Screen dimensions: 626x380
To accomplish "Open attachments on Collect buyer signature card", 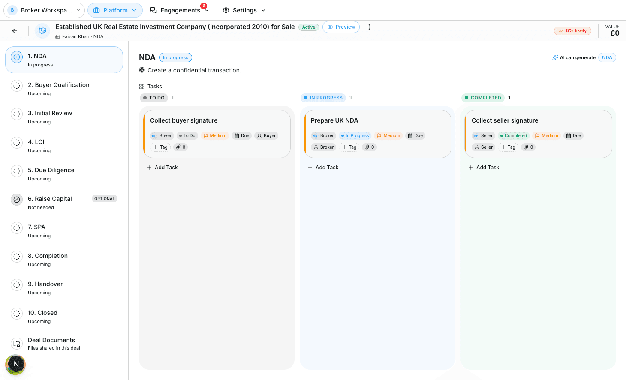I will coord(181,147).
